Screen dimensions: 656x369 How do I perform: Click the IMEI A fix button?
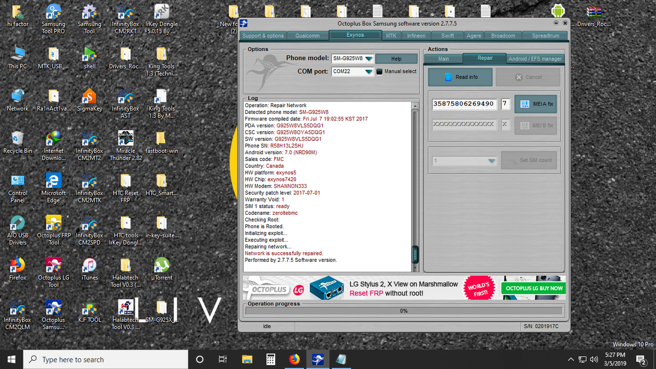[536, 104]
